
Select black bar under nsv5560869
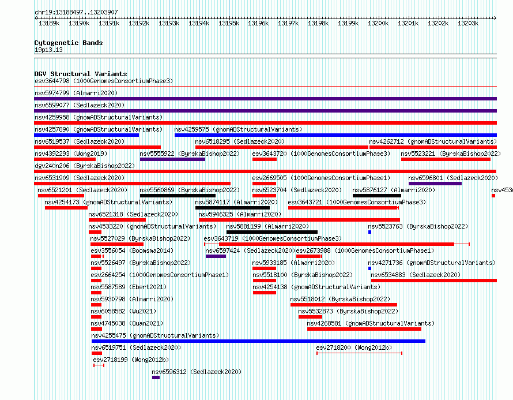pyautogui.click(x=178, y=196)
